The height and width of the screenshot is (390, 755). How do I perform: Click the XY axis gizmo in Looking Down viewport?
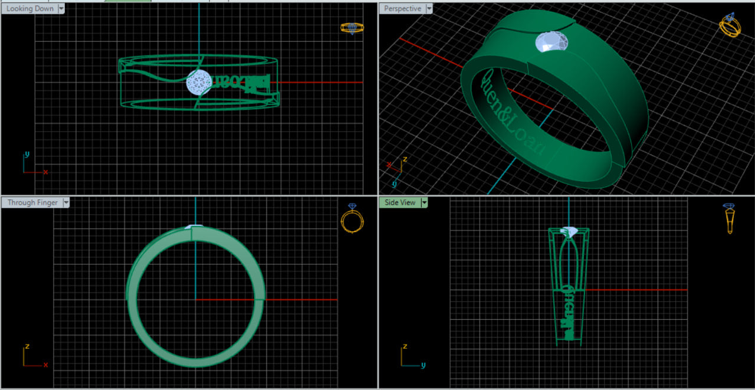pyautogui.click(x=34, y=165)
